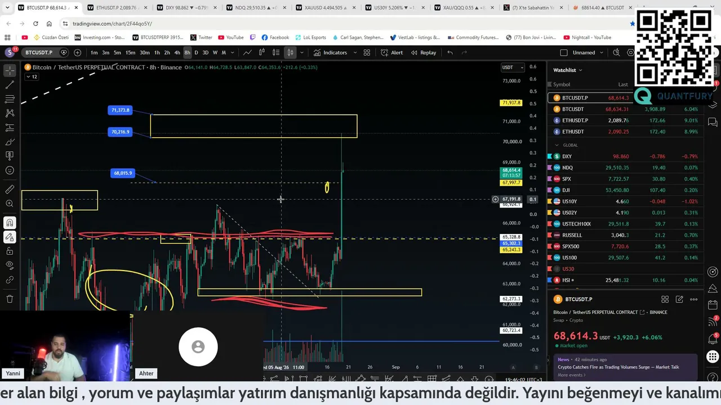Image resolution: width=721 pixels, height=405 pixels.
Task: Toggle hide all drawings eye icon
Action: (x=10, y=265)
